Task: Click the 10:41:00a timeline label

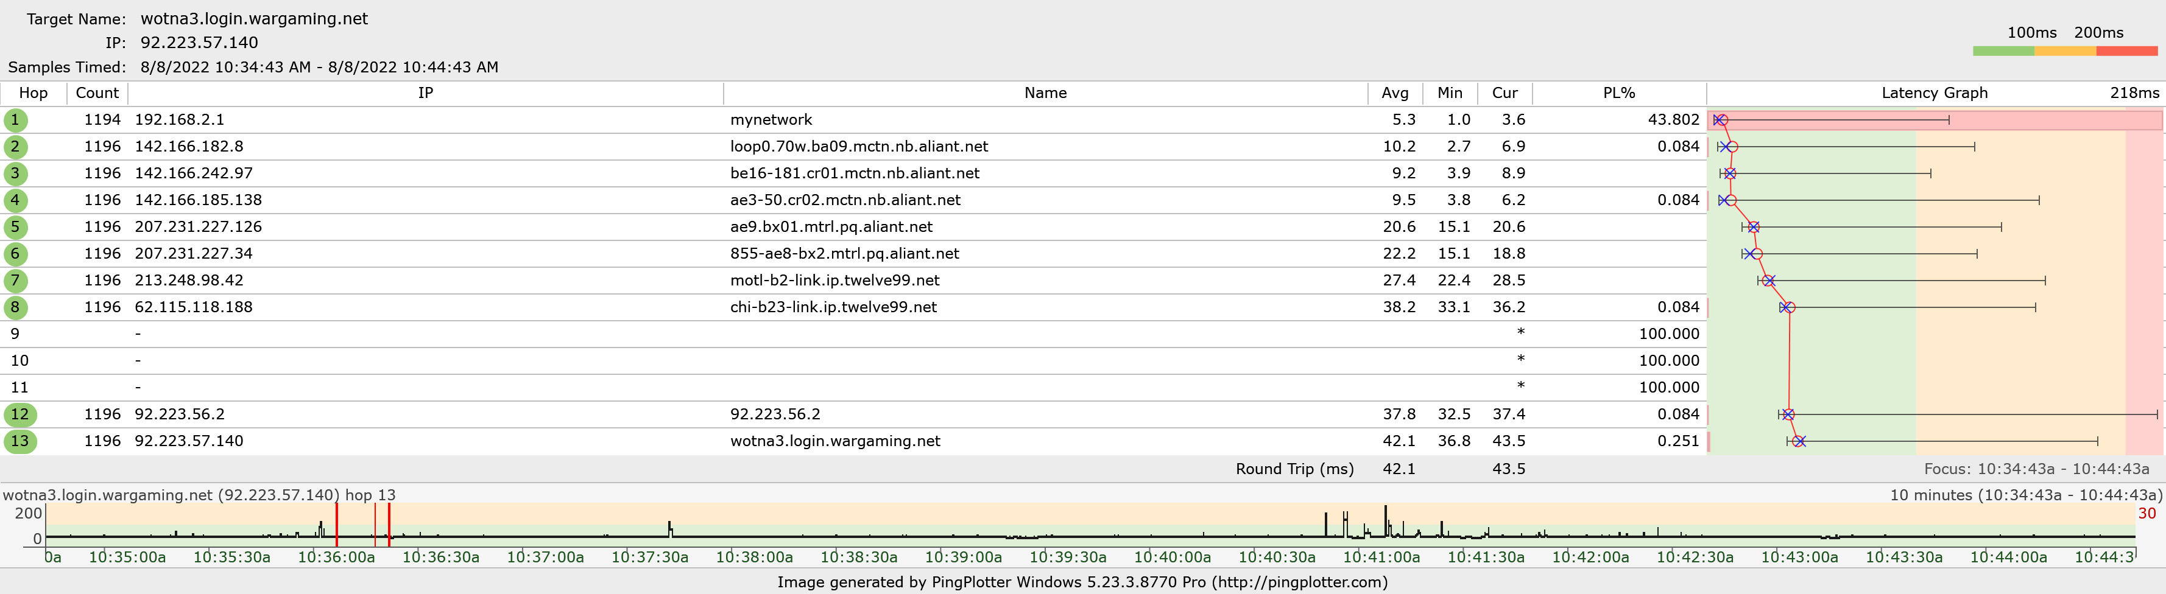Action: pyautogui.click(x=1381, y=557)
